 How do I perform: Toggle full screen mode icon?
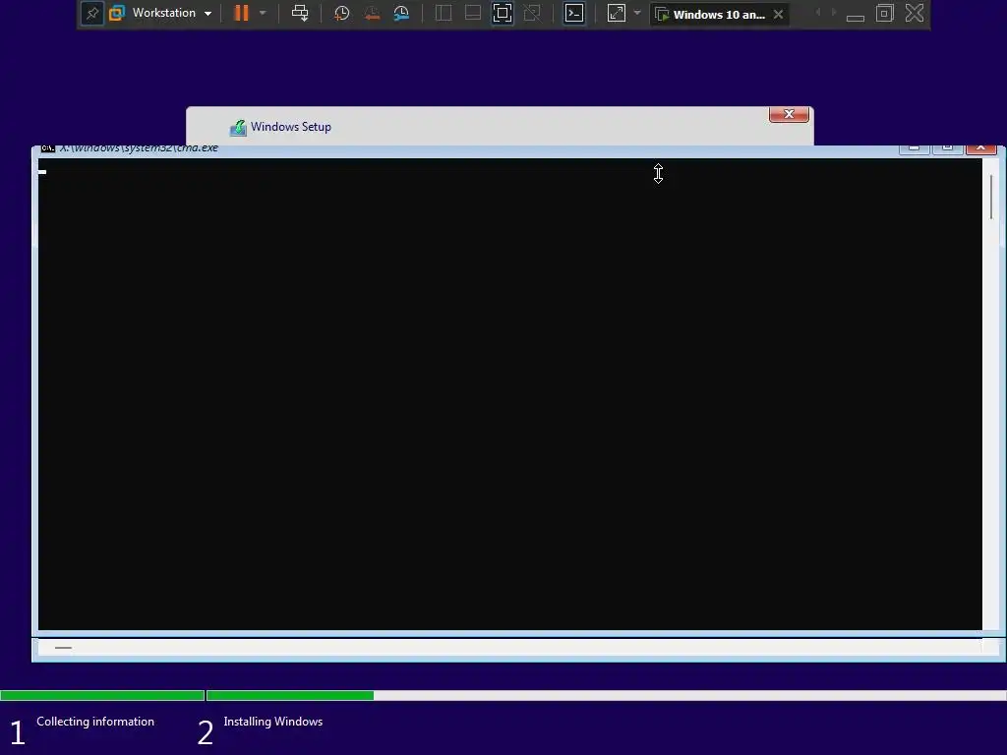pyautogui.click(x=503, y=13)
